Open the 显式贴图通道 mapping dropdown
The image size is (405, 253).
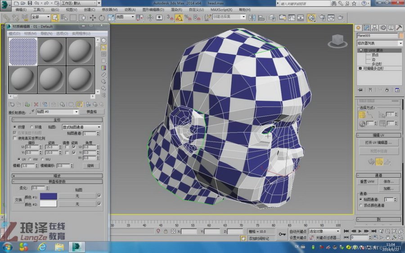point(81,127)
